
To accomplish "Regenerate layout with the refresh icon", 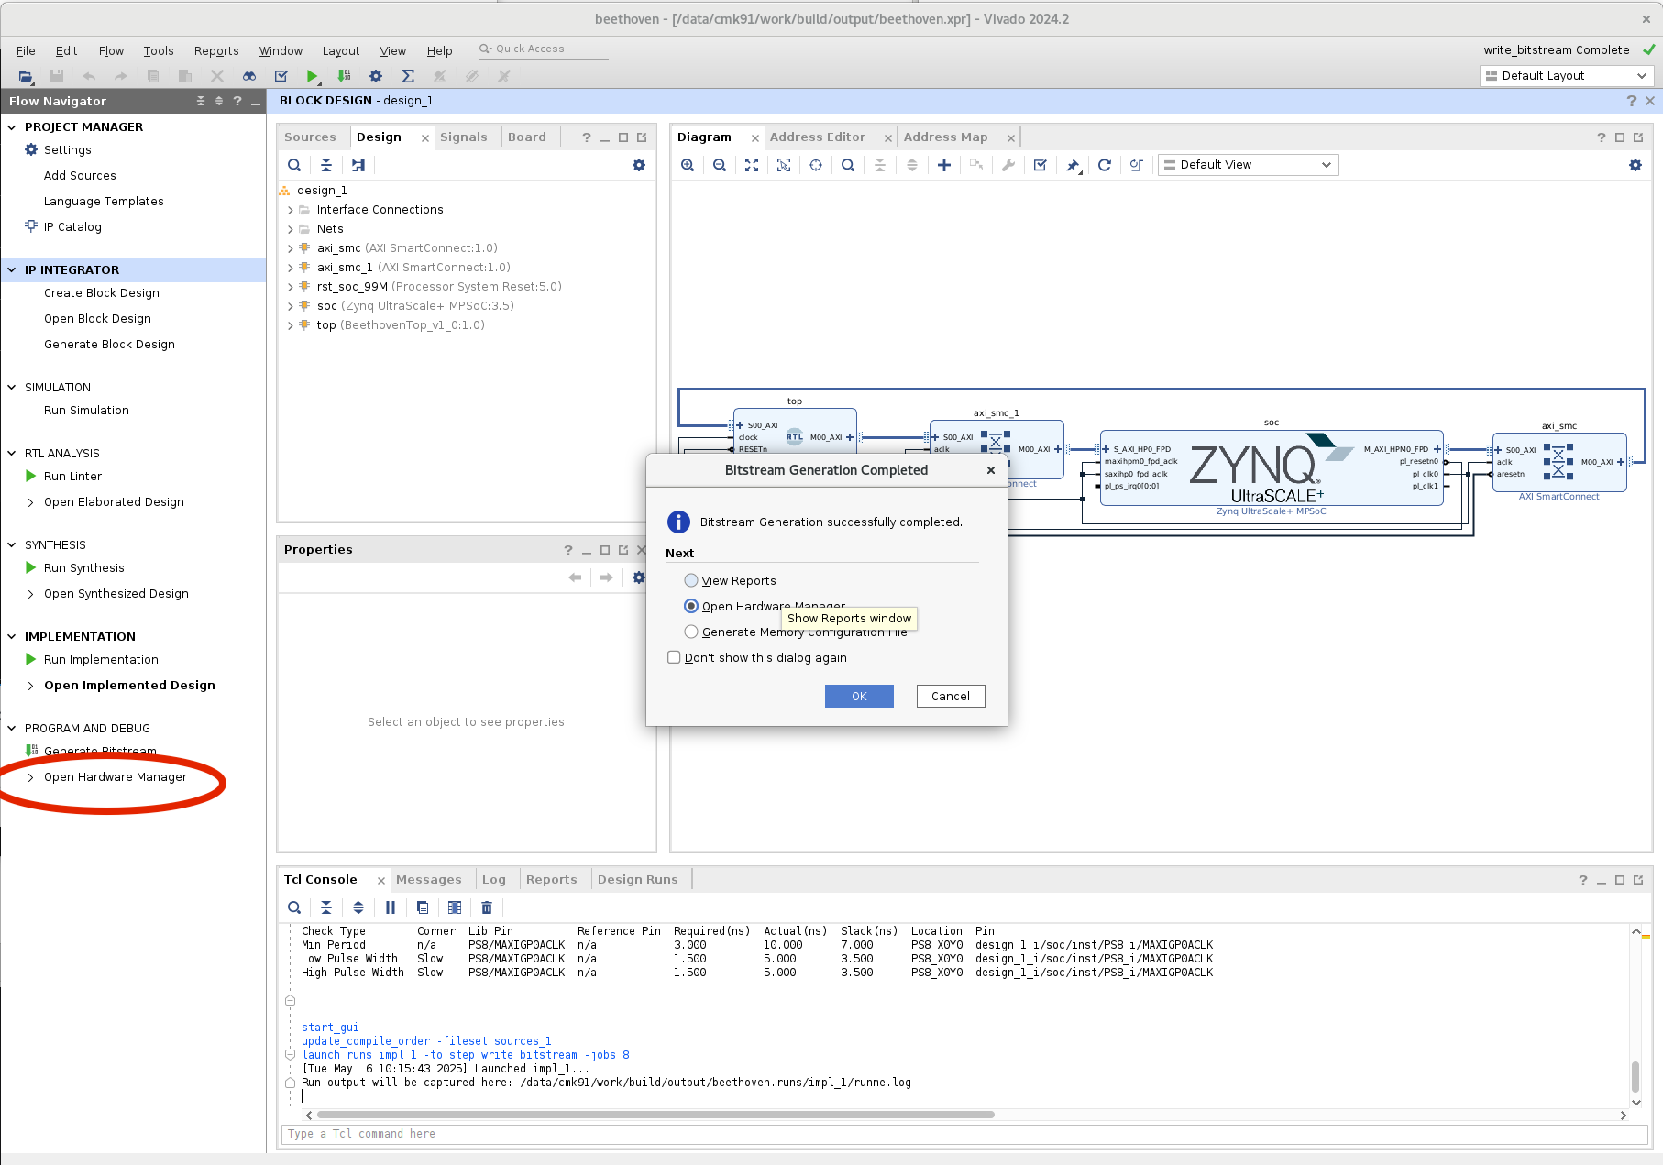I will tap(1105, 165).
